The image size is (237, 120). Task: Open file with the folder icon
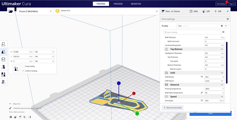(11, 11)
